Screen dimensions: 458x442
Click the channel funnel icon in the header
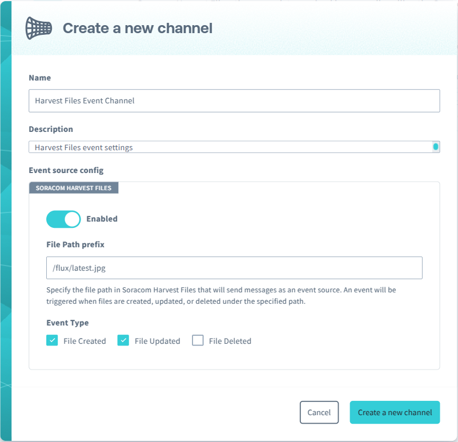point(38,28)
